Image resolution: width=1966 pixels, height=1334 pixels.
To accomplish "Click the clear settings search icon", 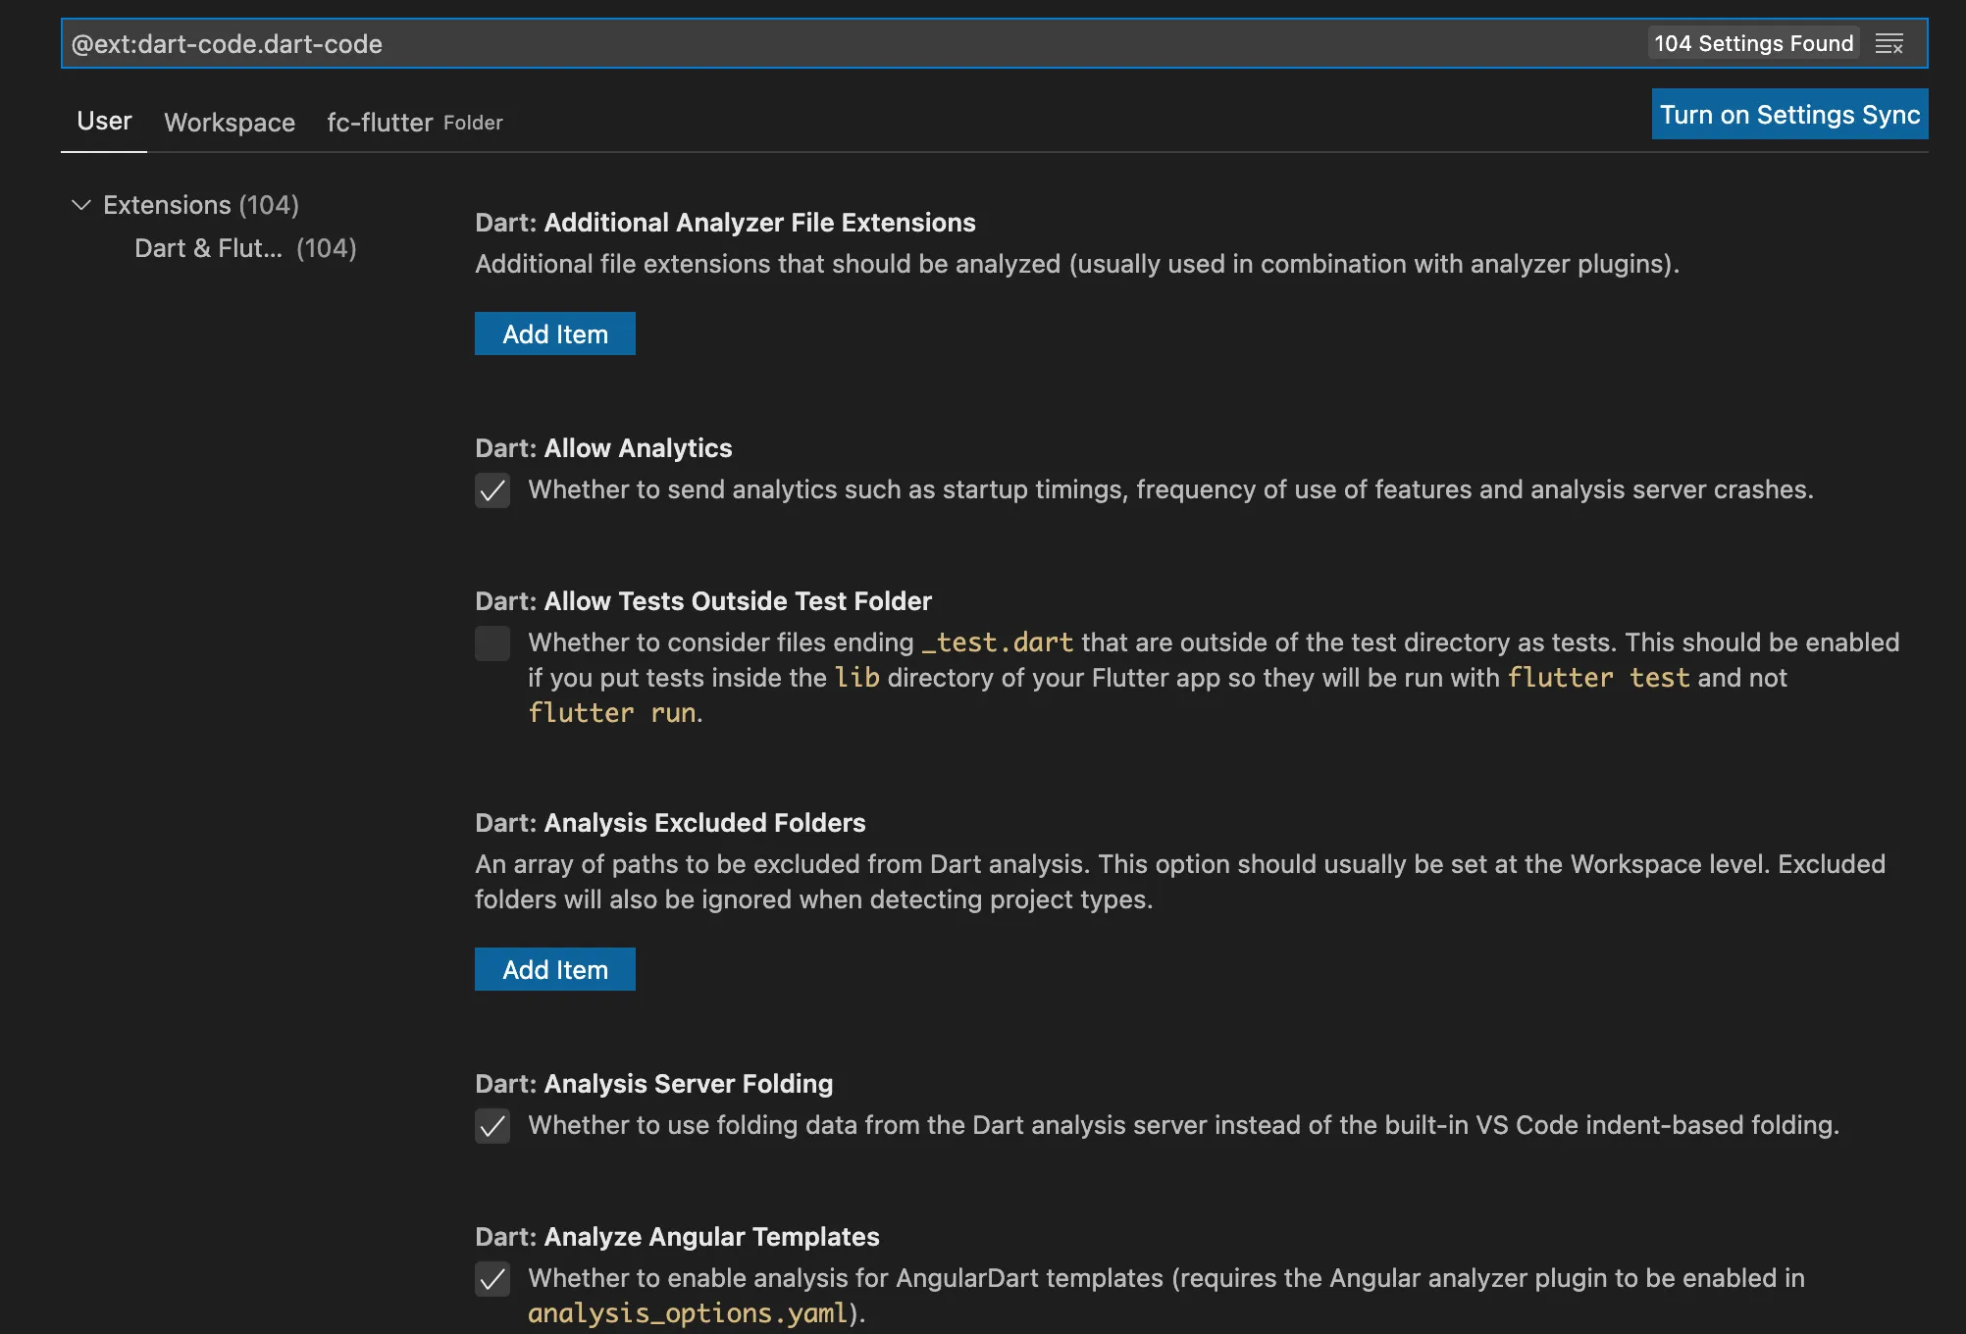I will [x=1888, y=44].
